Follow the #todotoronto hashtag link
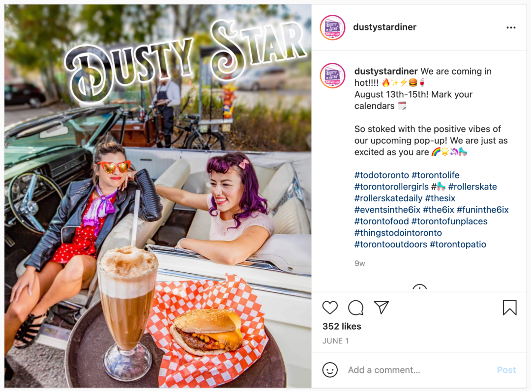Image resolution: width=531 pixels, height=391 pixels. (382, 175)
